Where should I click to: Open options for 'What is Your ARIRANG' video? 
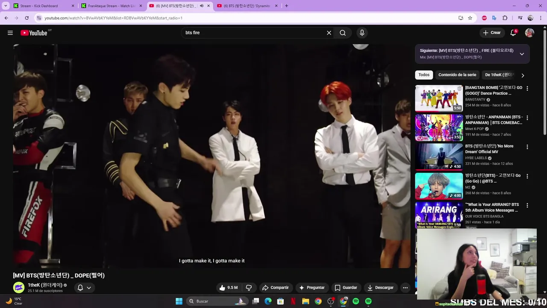[527, 205]
